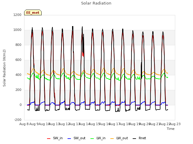193x144 pixels.
Task: Click the black Rnet legend swatch
Action: click(134, 139)
